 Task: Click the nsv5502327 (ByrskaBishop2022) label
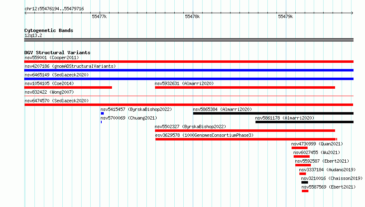click(190, 126)
